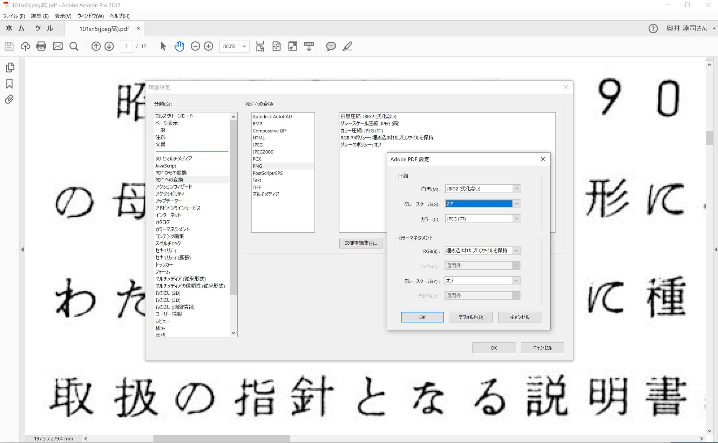
Task: Select セキュリティ (拡張) in the category list
Action: click(173, 258)
